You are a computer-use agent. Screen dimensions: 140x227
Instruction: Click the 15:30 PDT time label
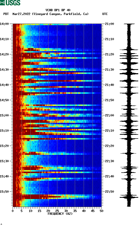4,161
